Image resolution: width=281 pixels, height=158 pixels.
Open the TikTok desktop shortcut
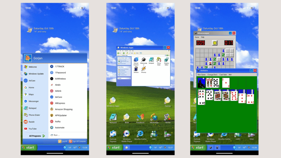coord(167,118)
